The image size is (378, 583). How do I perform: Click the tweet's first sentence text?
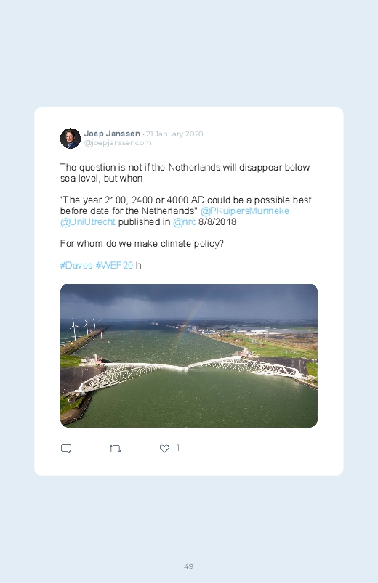pos(185,173)
